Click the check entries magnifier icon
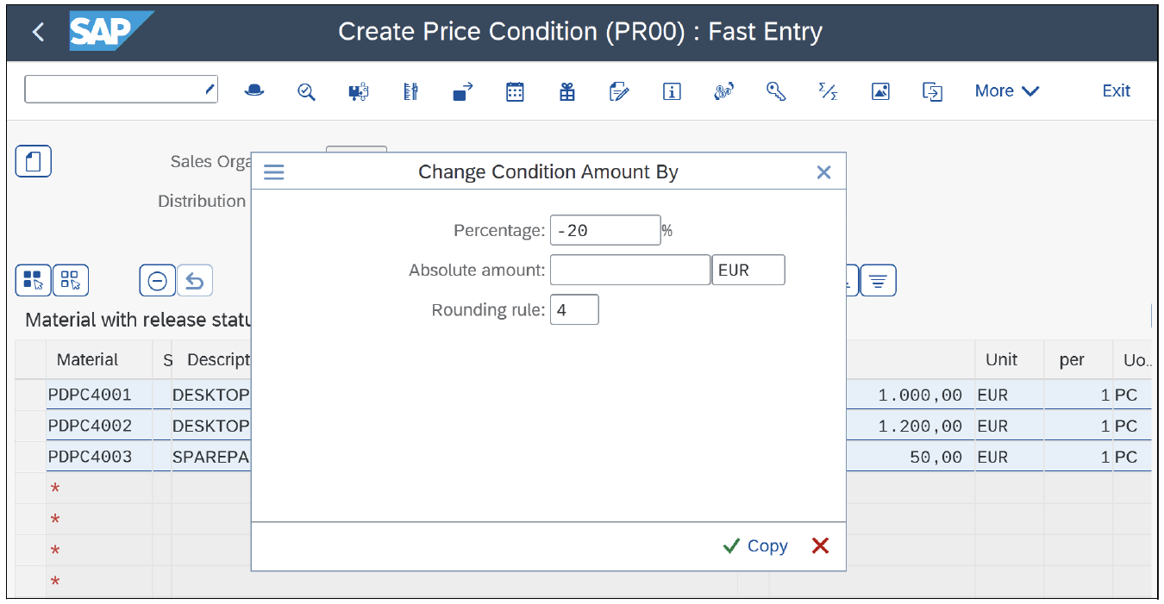The width and height of the screenshot is (1164, 604). 306,90
